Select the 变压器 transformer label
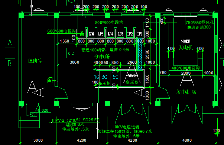Image resolution: width=224 pixels, height=145 pixels. pyautogui.click(x=132, y=82)
